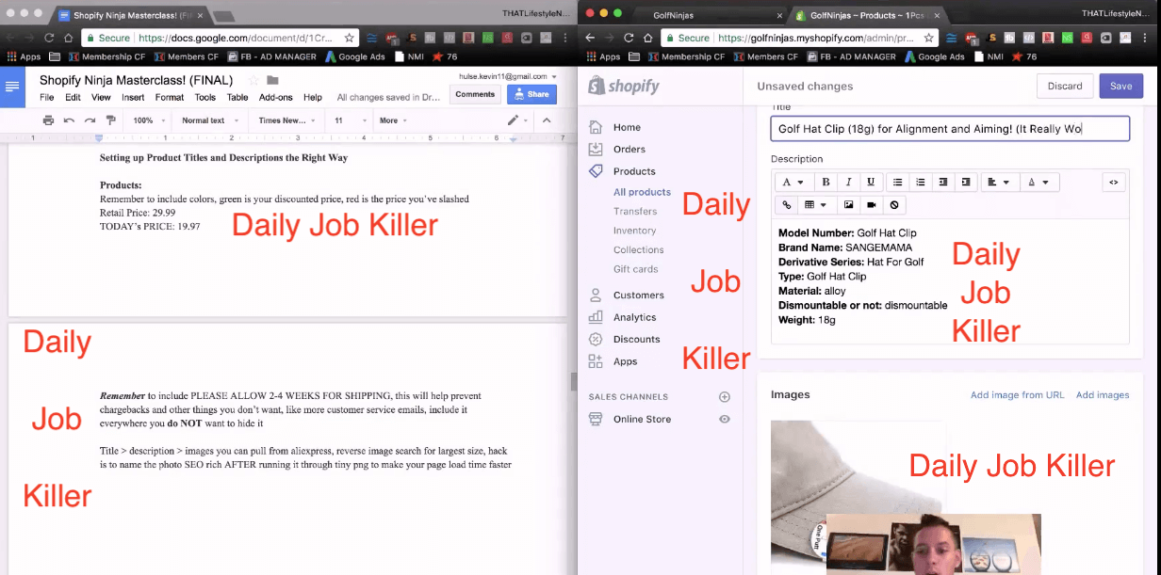Viewport: 1161px width, 575px height.
Task: Open Orders in Shopify sidebar
Action: click(630, 149)
